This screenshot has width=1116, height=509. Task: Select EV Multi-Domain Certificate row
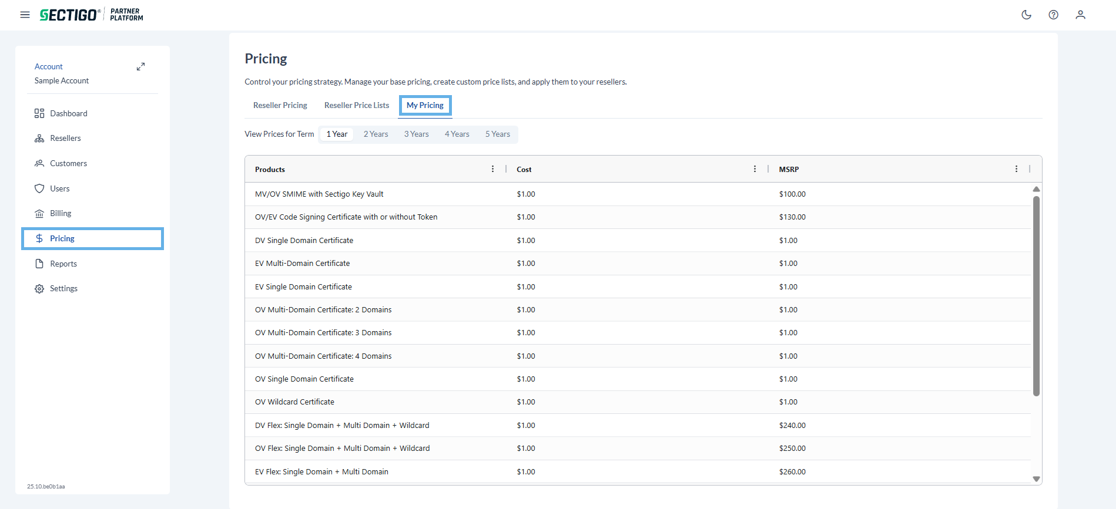coord(638,264)
